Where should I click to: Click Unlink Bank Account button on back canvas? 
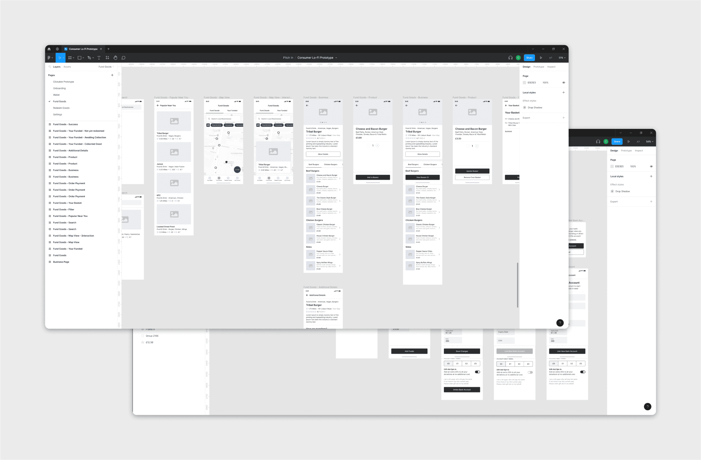[462, 390]
